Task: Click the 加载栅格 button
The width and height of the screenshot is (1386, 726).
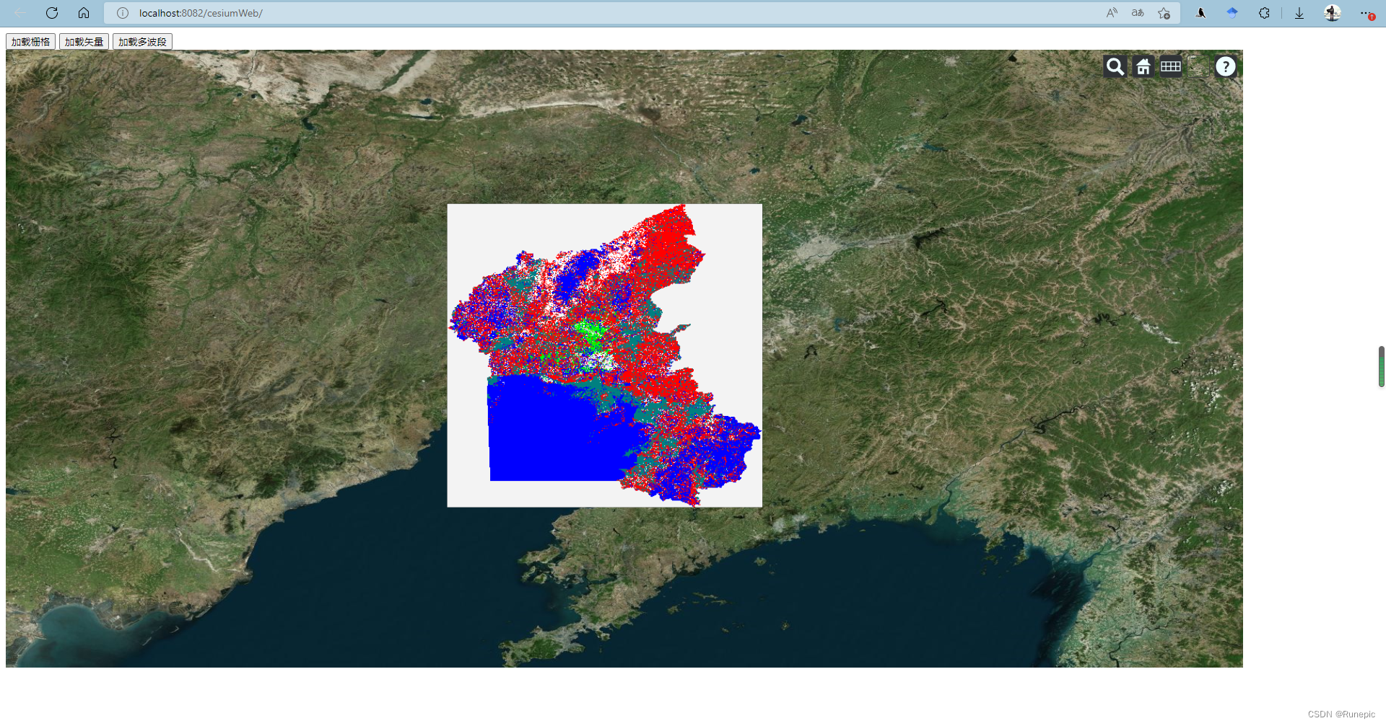Action: [31, 42]
